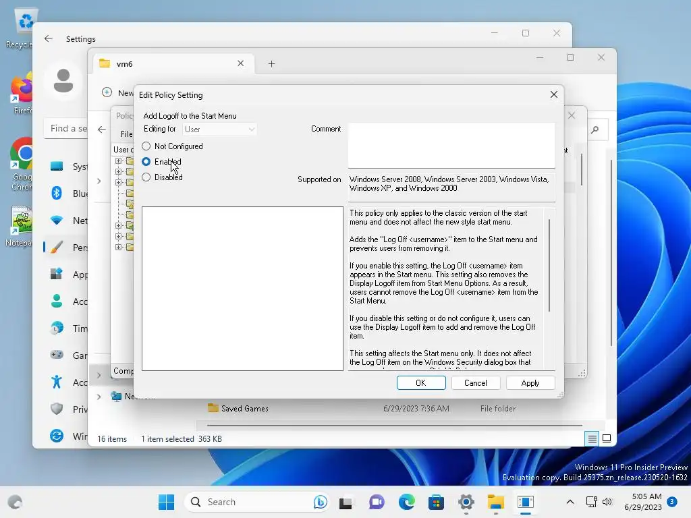
Task: Click the Settings user profile avatar
Action: [63, 81]
